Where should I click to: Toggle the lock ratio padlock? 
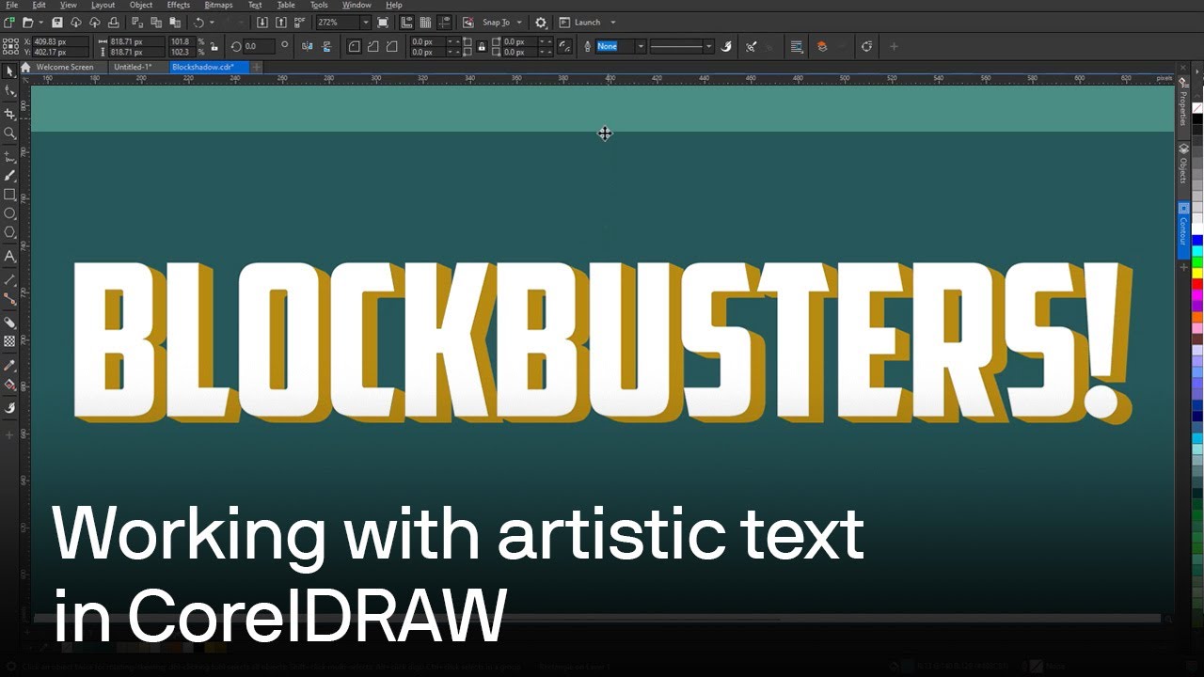coord(215,46)
